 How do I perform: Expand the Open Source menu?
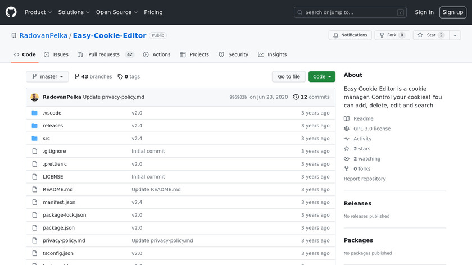tap(117, 12)
